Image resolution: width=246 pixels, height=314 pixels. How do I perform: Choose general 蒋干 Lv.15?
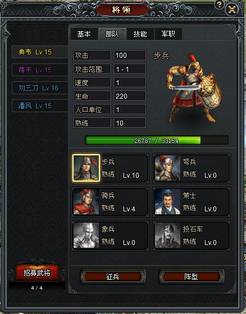pyautogui.click(x=40, y=70)
